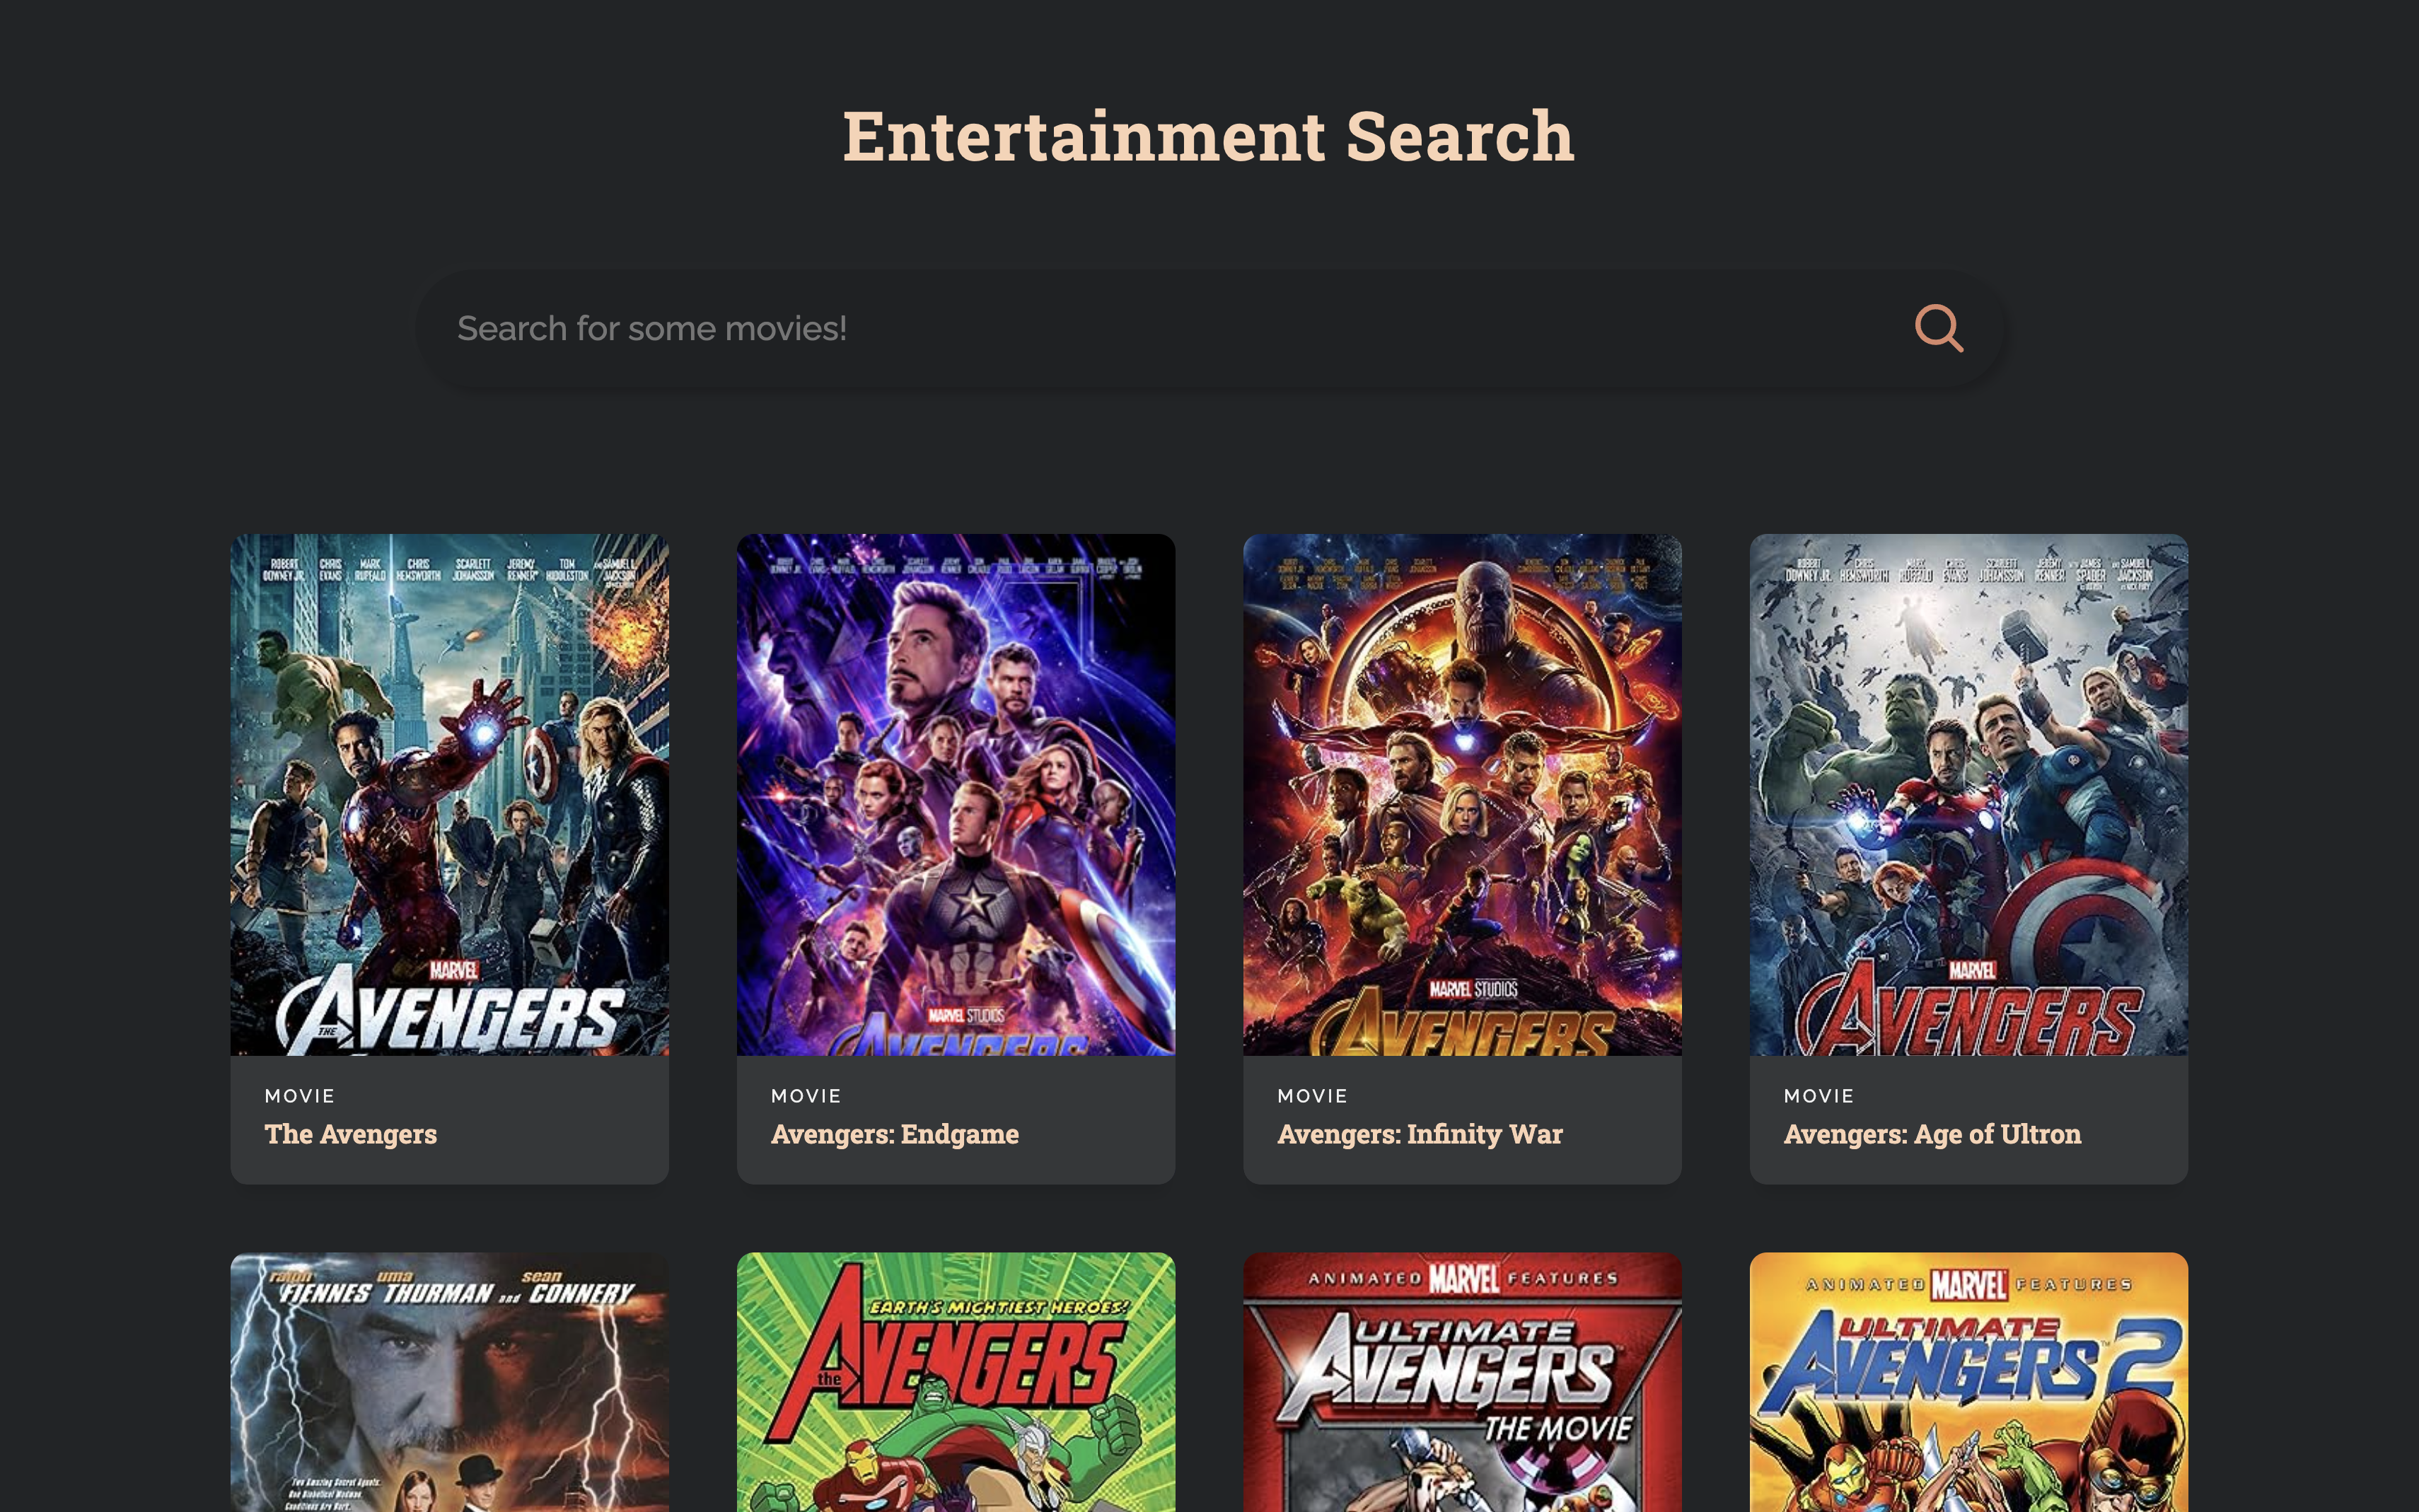Click MOVIE label on Infinity War card
The height and width of the screenshot is (1512, 2419).
click(1312, 1096)
